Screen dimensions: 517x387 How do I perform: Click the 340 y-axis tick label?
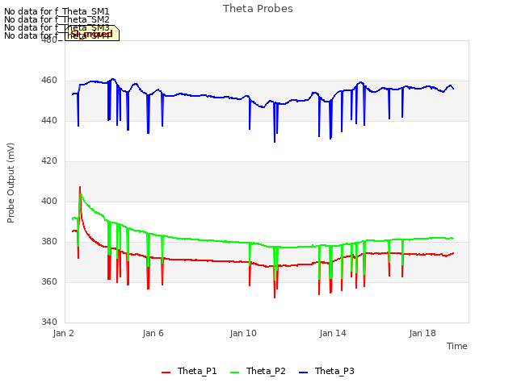tap(49, 322)
